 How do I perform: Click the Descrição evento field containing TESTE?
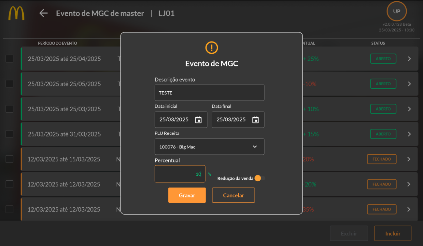point(209,93)
